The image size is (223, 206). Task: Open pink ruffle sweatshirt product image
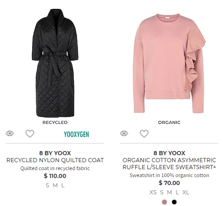(169, 63)
